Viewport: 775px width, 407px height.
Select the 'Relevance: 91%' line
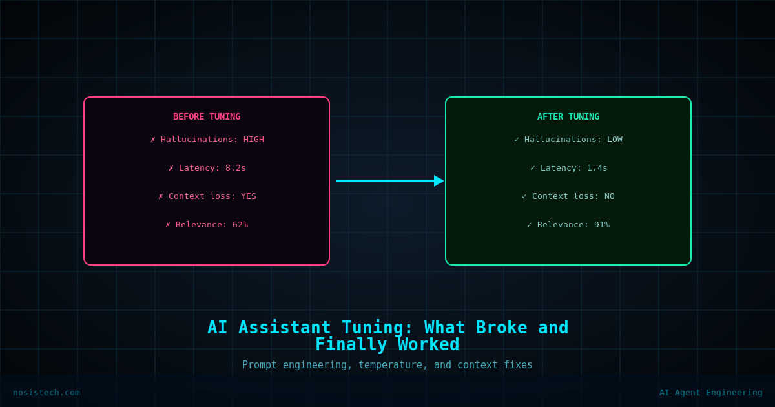click(x=568, y=225)
